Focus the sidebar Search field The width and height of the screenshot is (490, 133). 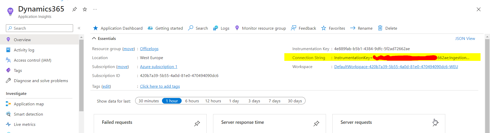[39, 28]
